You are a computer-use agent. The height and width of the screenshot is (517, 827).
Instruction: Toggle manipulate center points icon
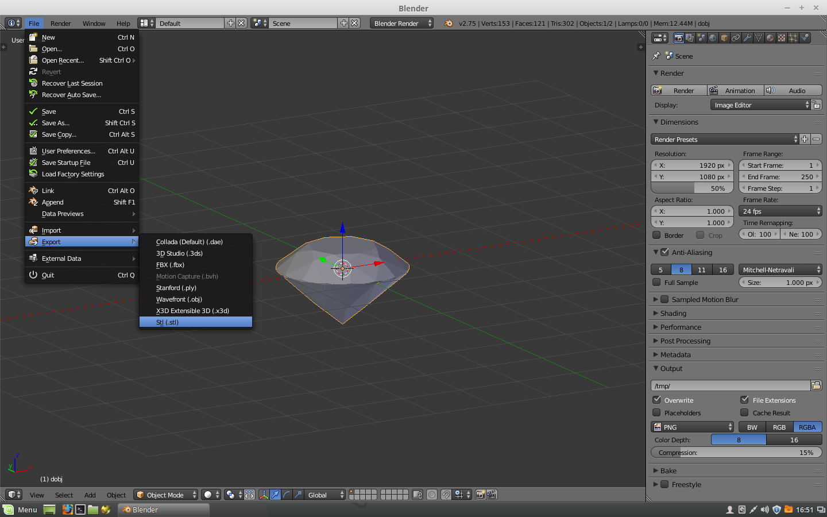(249, 495)
